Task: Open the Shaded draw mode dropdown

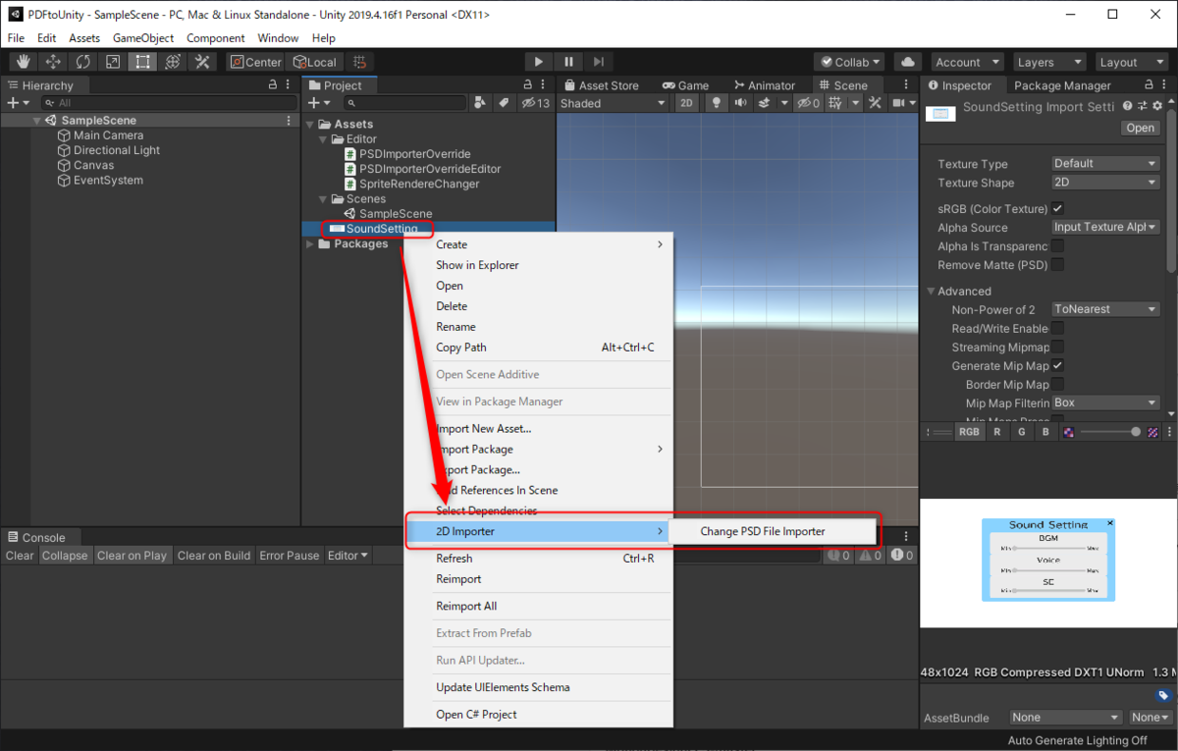Action: (x=615, y=103)
